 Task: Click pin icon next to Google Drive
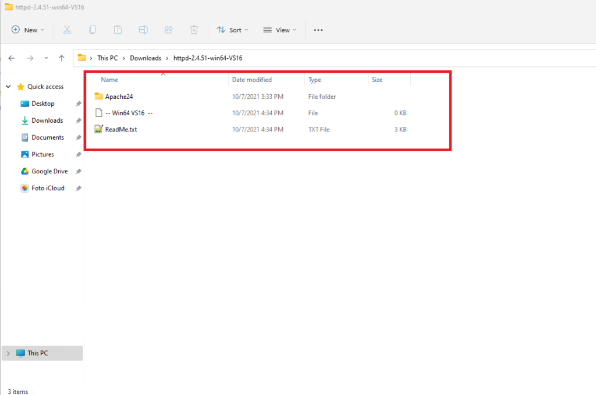pos(79,171)
